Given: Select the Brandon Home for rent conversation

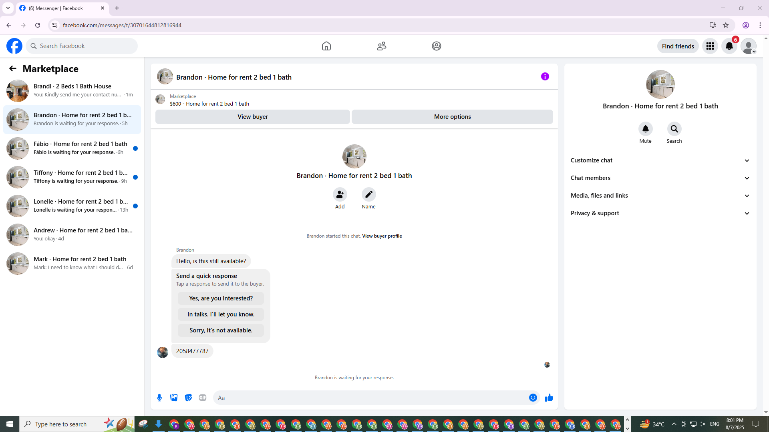Looking at the screenshot, I should pyautogui.click(x=72, y=120).
